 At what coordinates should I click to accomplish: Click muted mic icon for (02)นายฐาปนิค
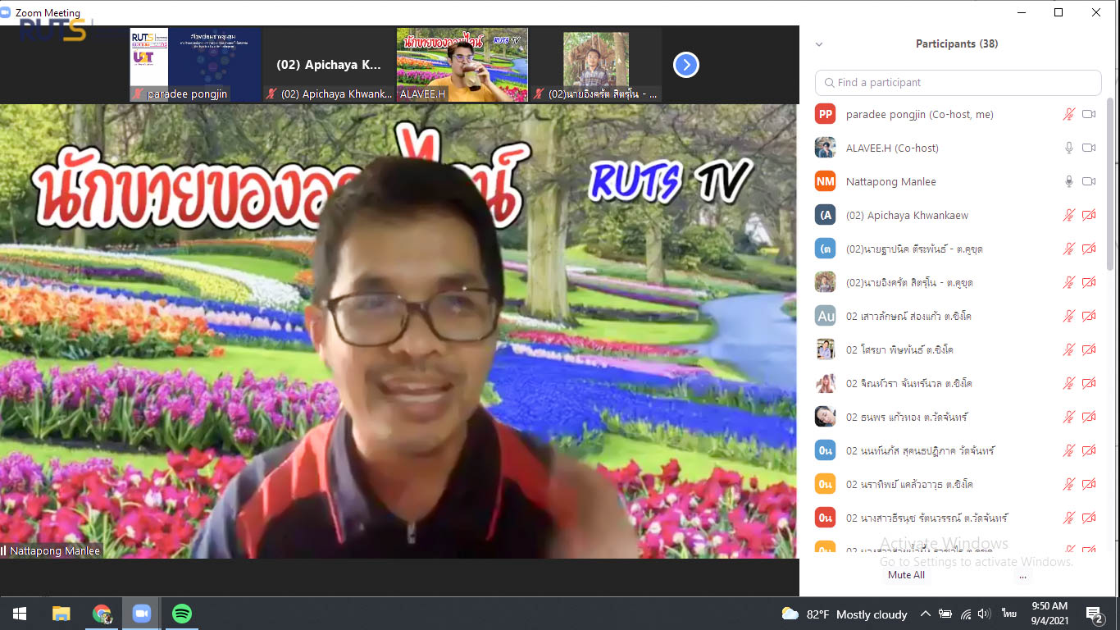[1068, 249]
